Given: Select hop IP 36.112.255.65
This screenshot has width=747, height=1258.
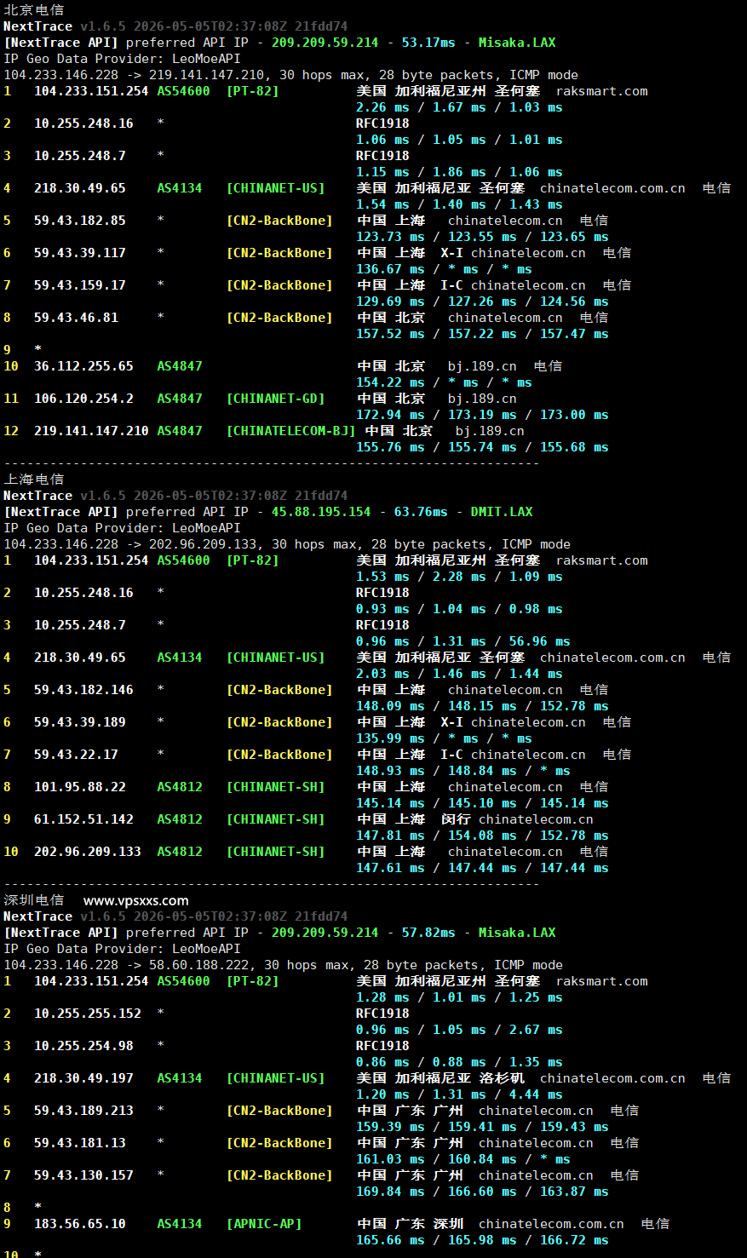Looking at the screenshot, I should point(83,366).
